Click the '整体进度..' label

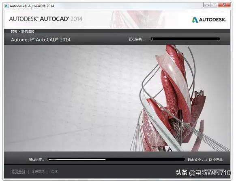pyautogui.click(x=36, y=160)
